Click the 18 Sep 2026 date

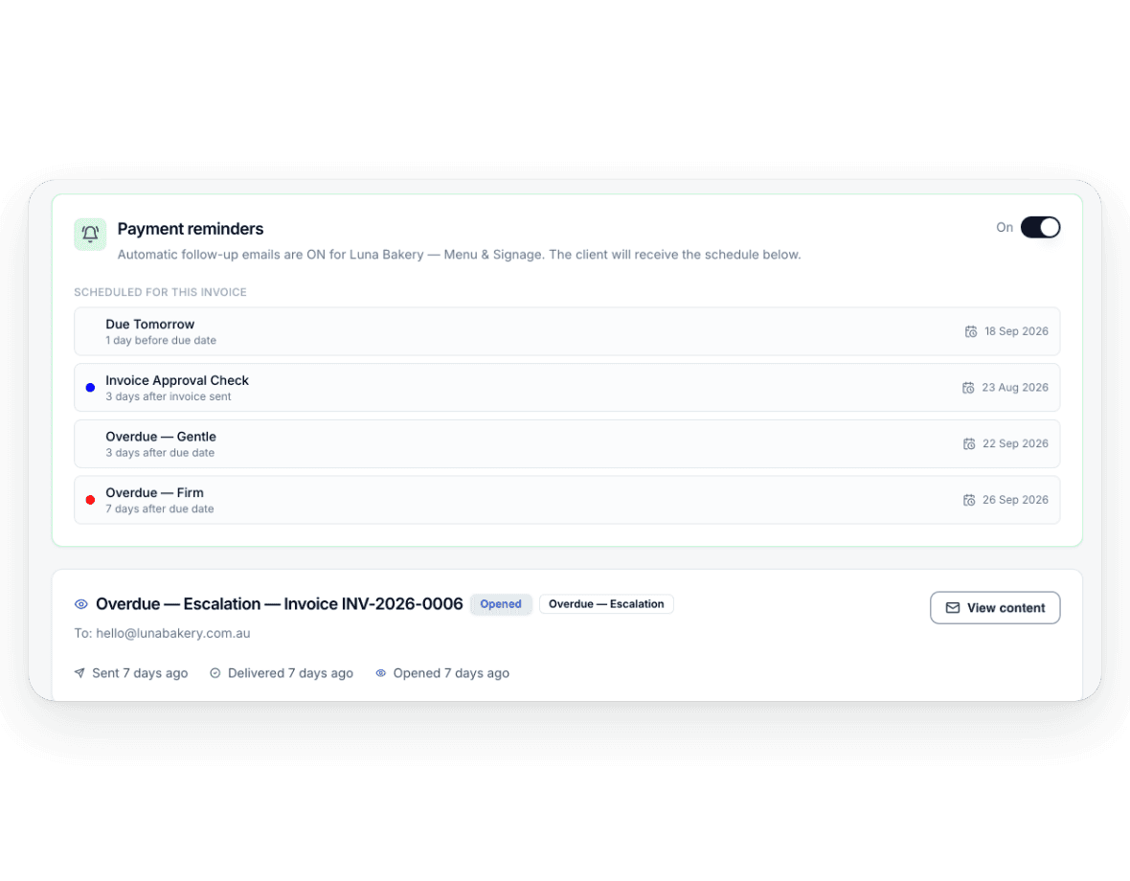pyautogui.click(x=1016, y=331)
